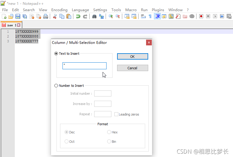Confirm the dialog with OK
This screenshot has width=233, height=157.
click(132, 57)
